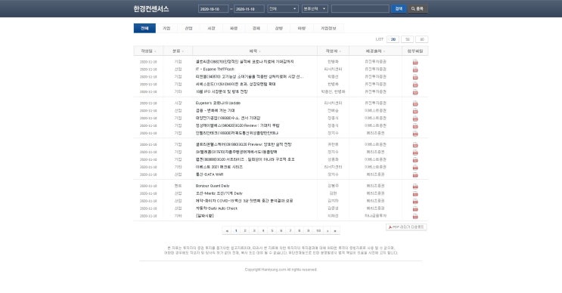Go to next page with single arrow
The height and width of the screenshot is (293, 562).
pos(328,231)
